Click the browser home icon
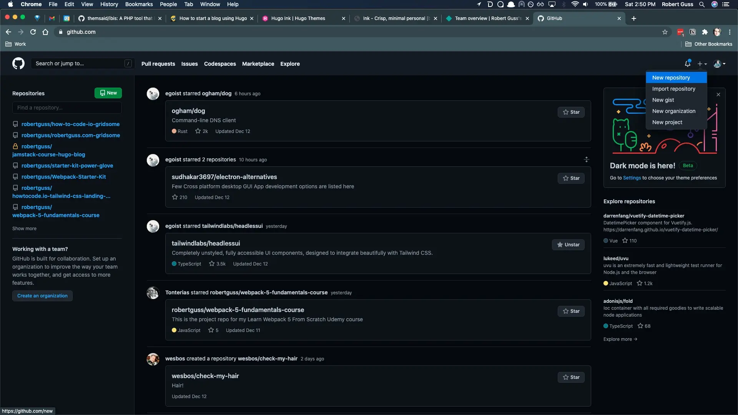738x415 pixels. tap(45, 32)
